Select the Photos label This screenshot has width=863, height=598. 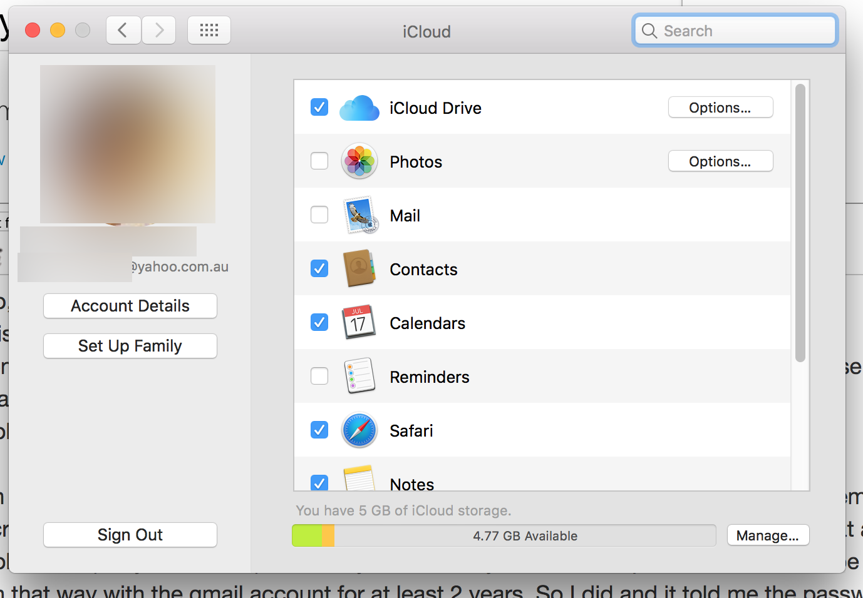(x=416, y=162)
